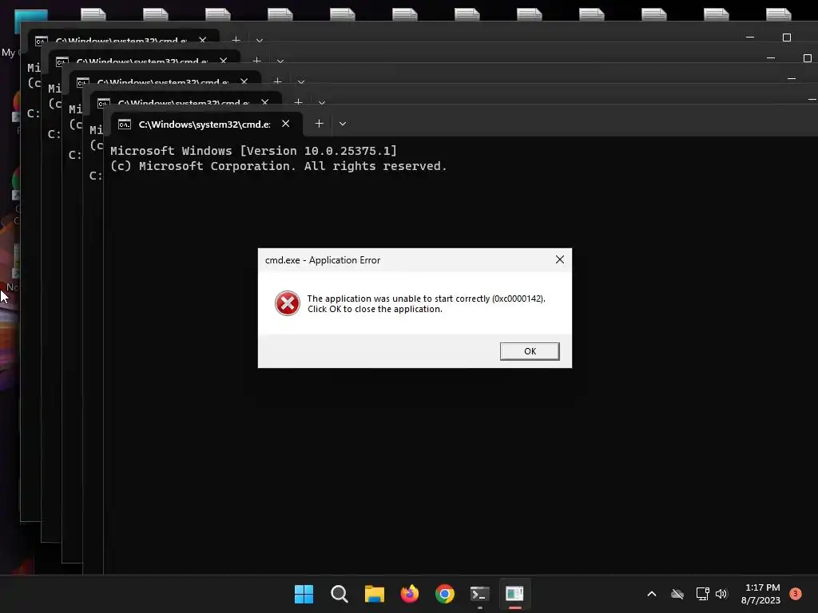Click the red error icon in the dialog

click(288, 303)
